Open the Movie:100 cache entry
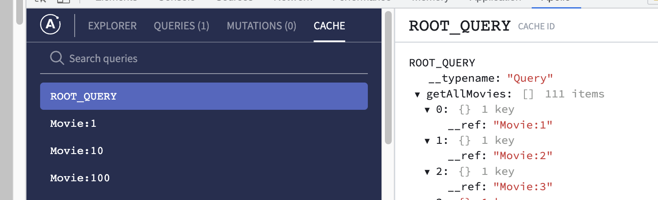Screen dimensions: 658x200 [204, 178]
